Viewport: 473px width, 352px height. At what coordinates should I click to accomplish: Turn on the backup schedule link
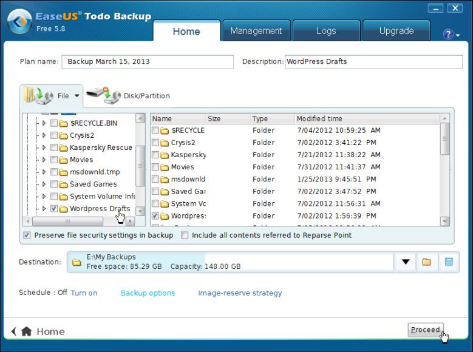click(84, 293)
